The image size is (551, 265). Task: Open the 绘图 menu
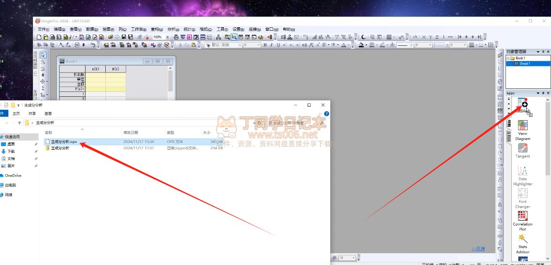tap(108, 29)
